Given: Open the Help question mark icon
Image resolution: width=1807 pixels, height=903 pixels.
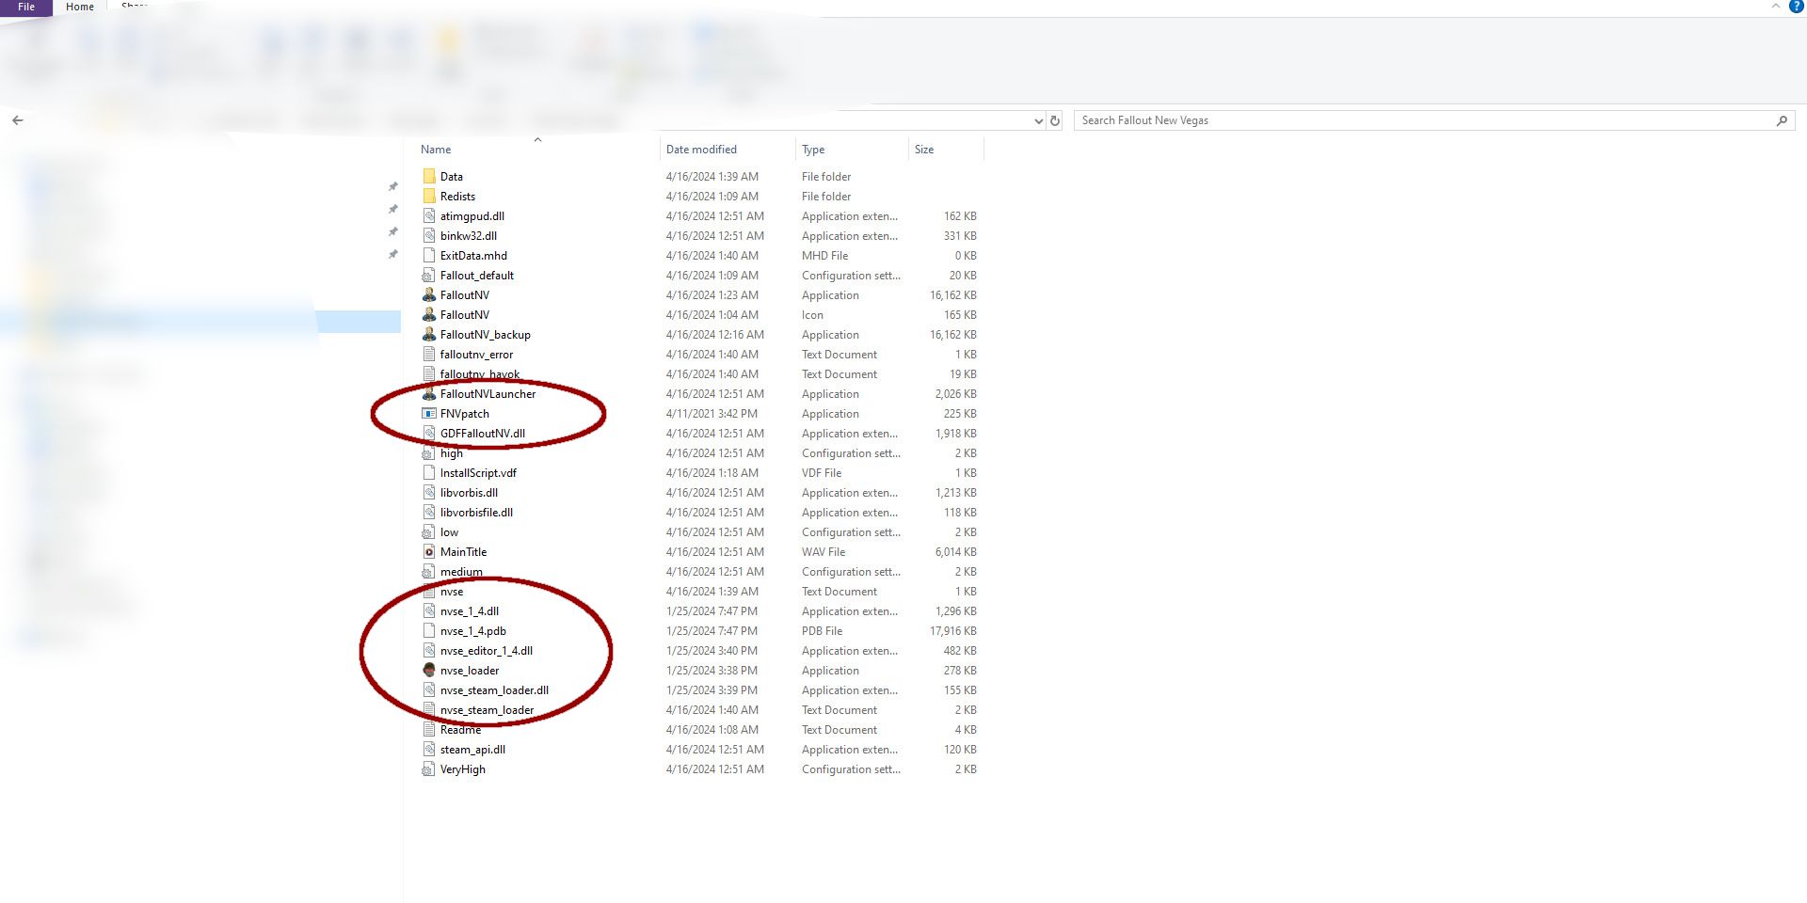Looking at the screenshot, I should 1796,6.
